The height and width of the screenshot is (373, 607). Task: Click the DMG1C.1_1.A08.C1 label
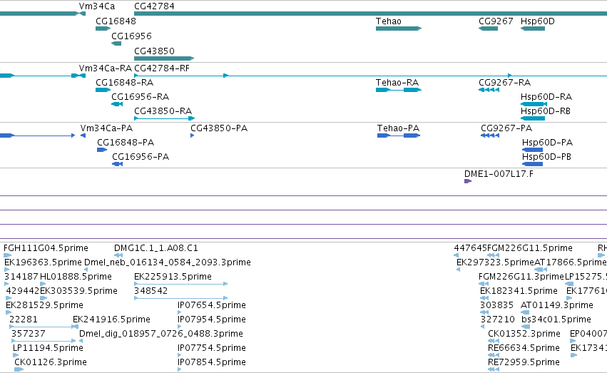click(156, 248)
